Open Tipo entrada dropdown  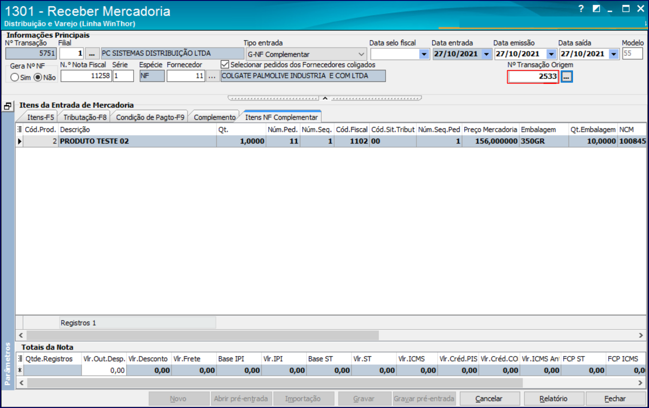[x=361, y=54]
